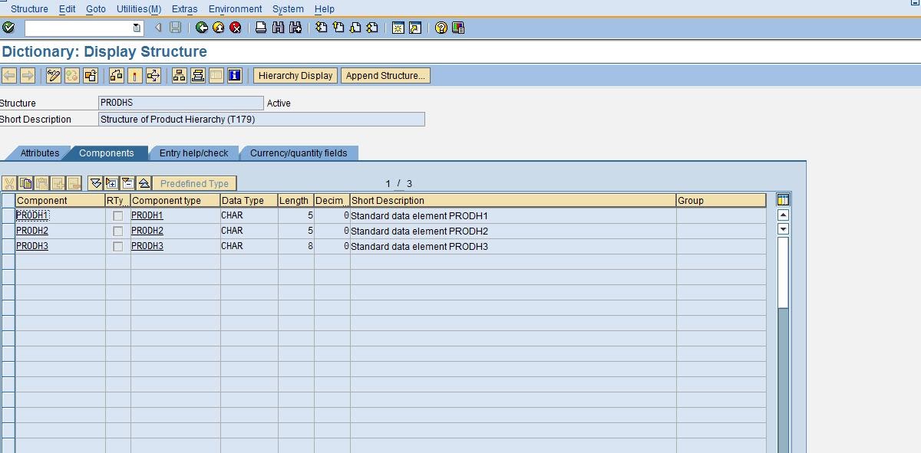
Task: Click the green Back arrow icon
Action: [x=203, y=27]
